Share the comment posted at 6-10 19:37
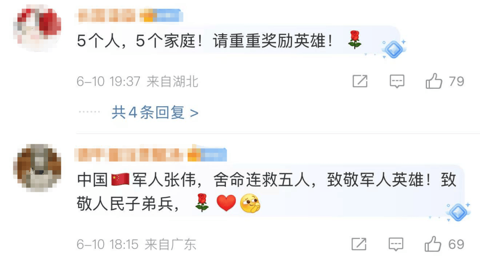The width and height of the screenshot is (480, 259). click(360, 81)
